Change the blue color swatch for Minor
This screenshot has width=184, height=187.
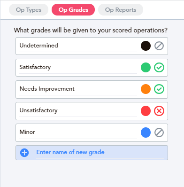tap(146, 132)
